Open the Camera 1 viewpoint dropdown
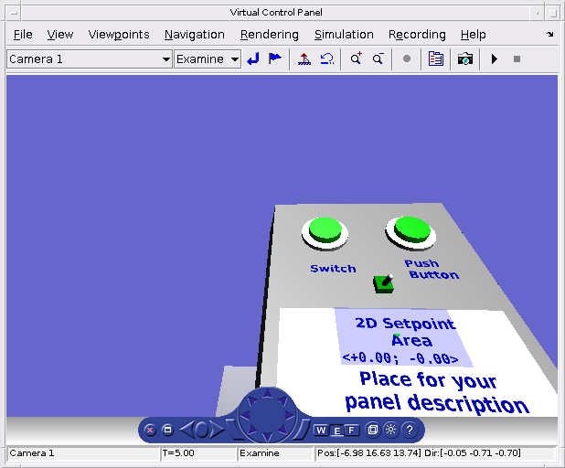 pos(89,58)
